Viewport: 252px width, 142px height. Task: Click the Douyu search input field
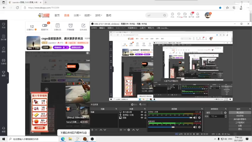[x=154, y=15]
